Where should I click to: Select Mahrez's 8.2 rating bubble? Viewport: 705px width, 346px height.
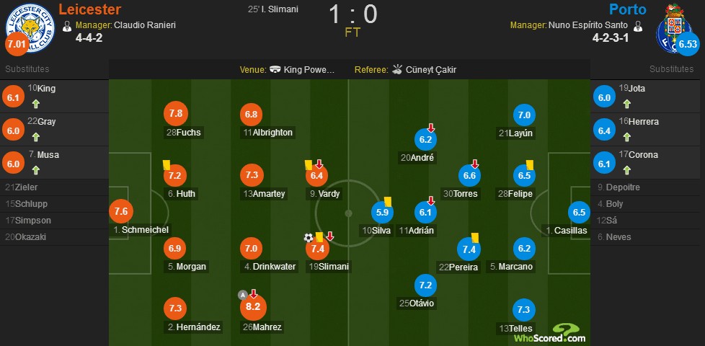pos(254,309)
